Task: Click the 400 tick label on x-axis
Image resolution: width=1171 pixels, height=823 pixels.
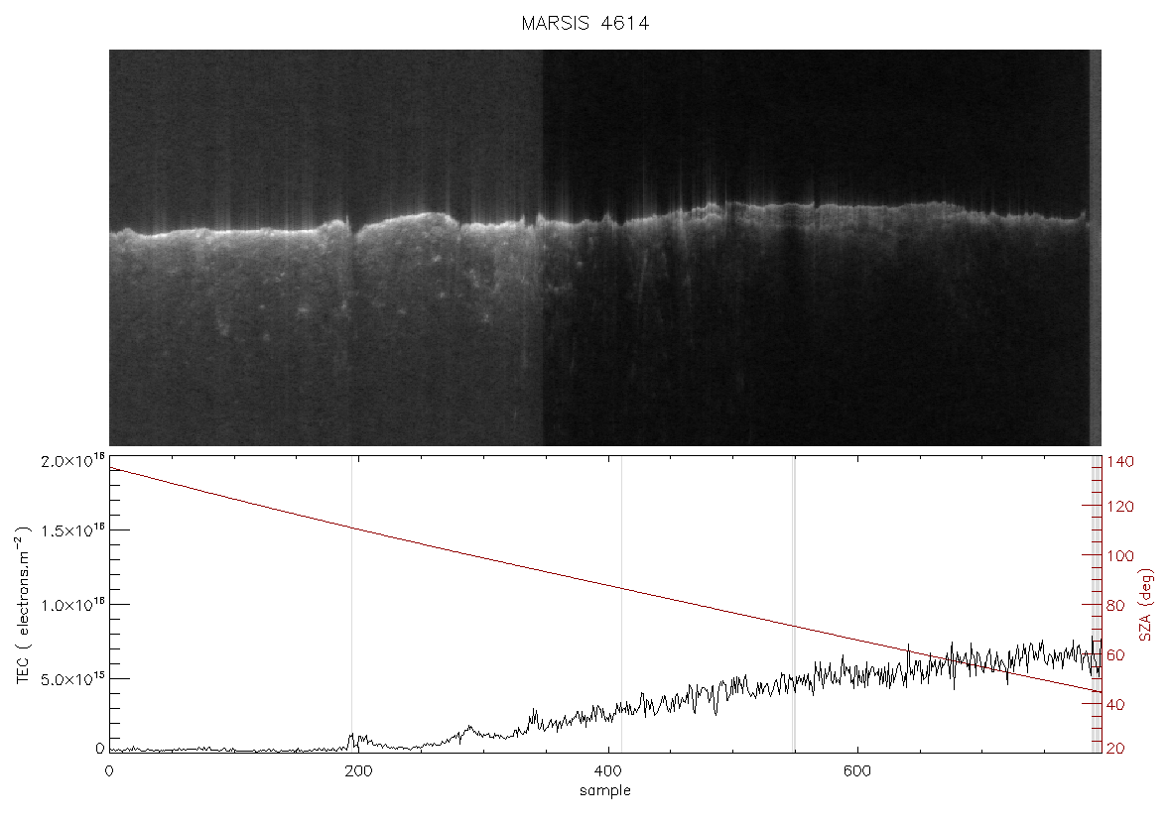Action: [608, 771]
